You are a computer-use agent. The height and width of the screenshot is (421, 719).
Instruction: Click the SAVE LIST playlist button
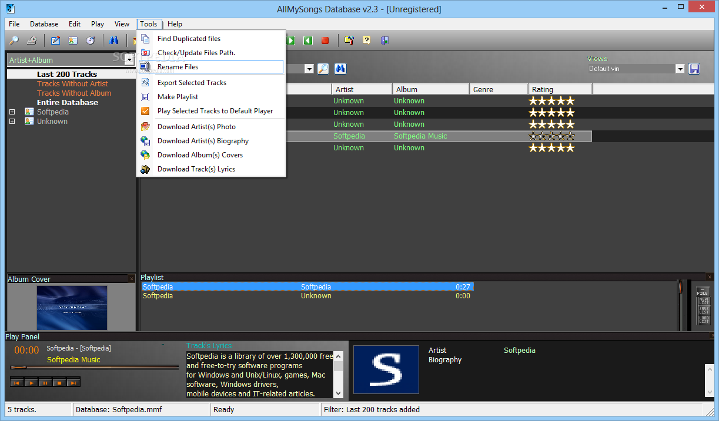pyautogui.click(x=703, y=310)
